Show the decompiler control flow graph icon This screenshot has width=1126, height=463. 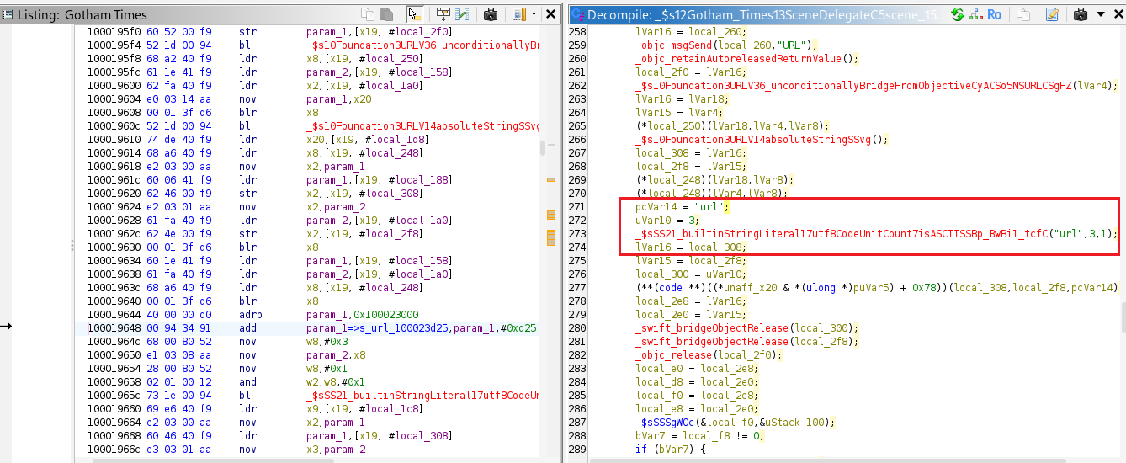tap(977, 14)
